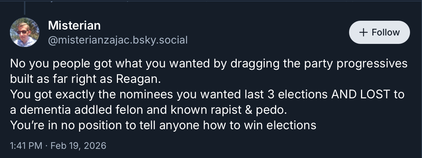Click the line starting "a dementia addled felon"
Screen dimensions: 422x158
coord(146,110)
